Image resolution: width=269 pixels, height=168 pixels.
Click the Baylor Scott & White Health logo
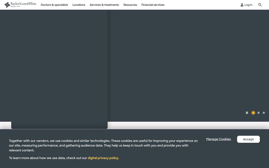click(21, 4)
